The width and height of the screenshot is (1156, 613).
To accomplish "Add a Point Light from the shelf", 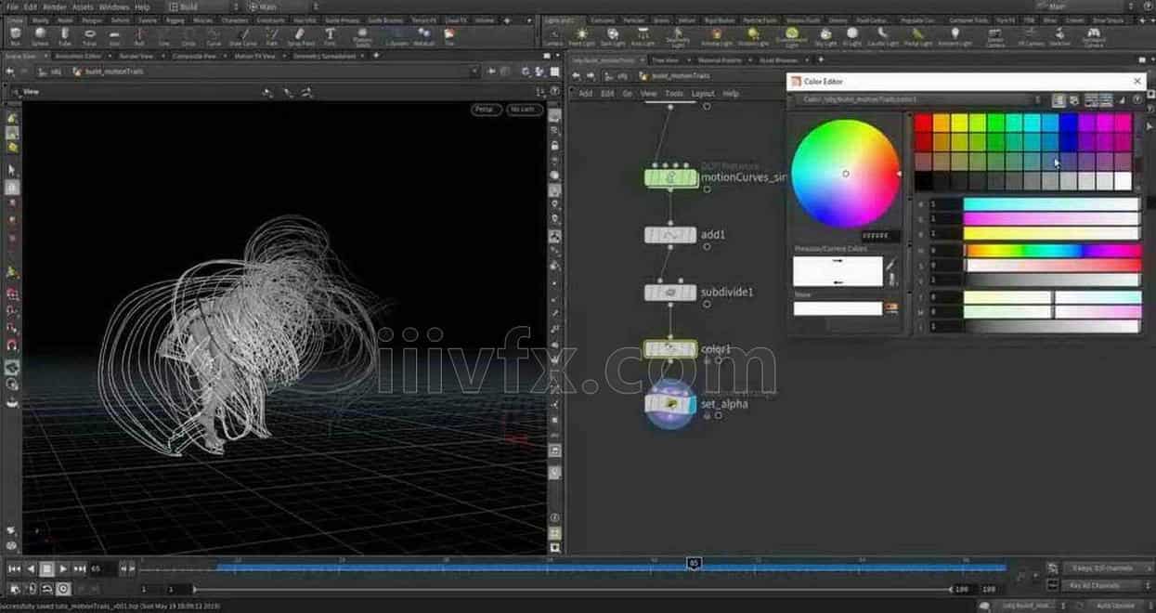I will coord(581,36).
